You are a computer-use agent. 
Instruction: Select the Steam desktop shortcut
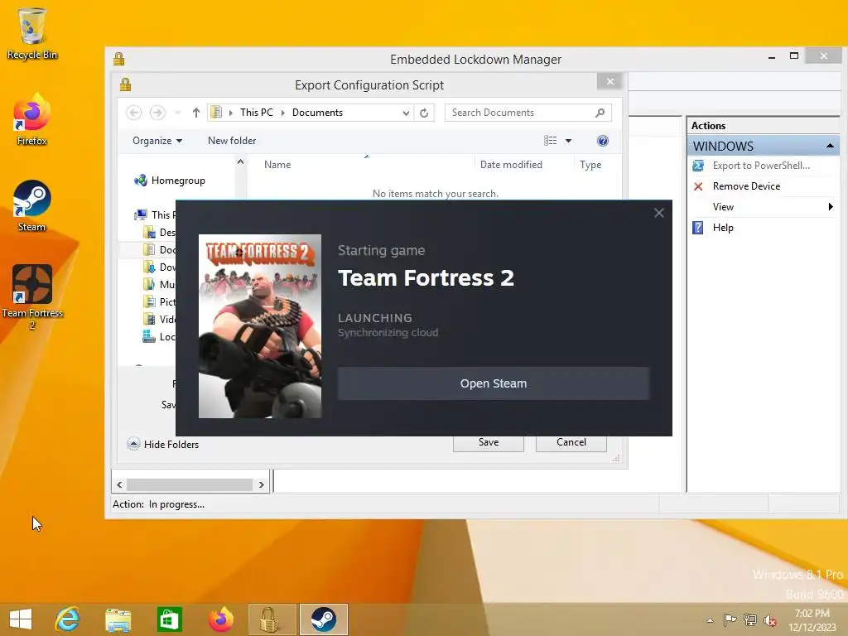pos(32,206)
